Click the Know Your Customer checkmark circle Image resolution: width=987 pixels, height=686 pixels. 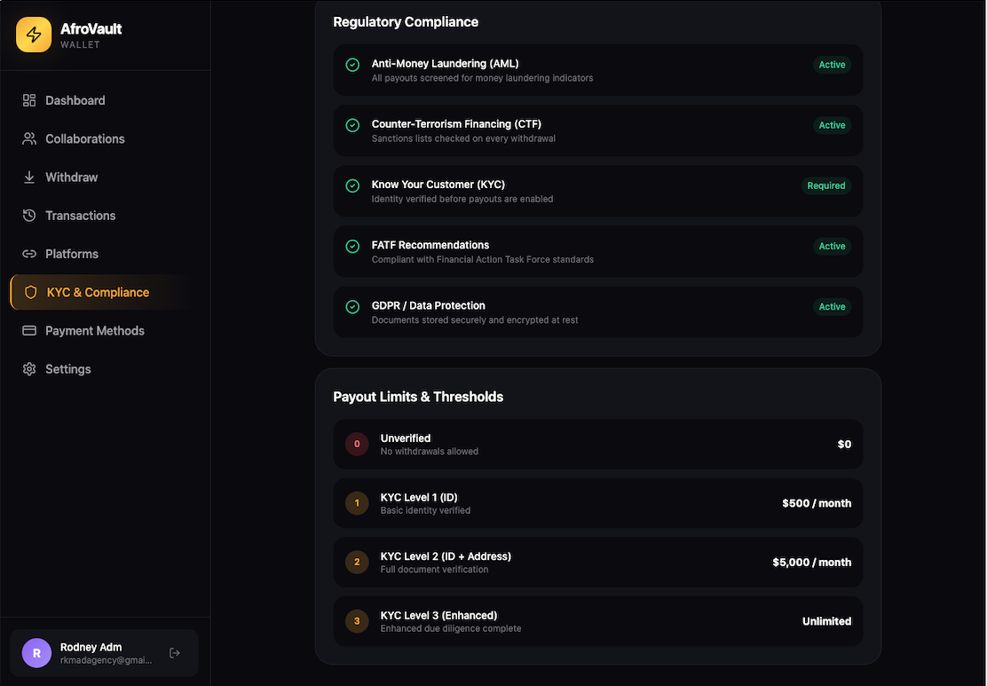point(352,185)
